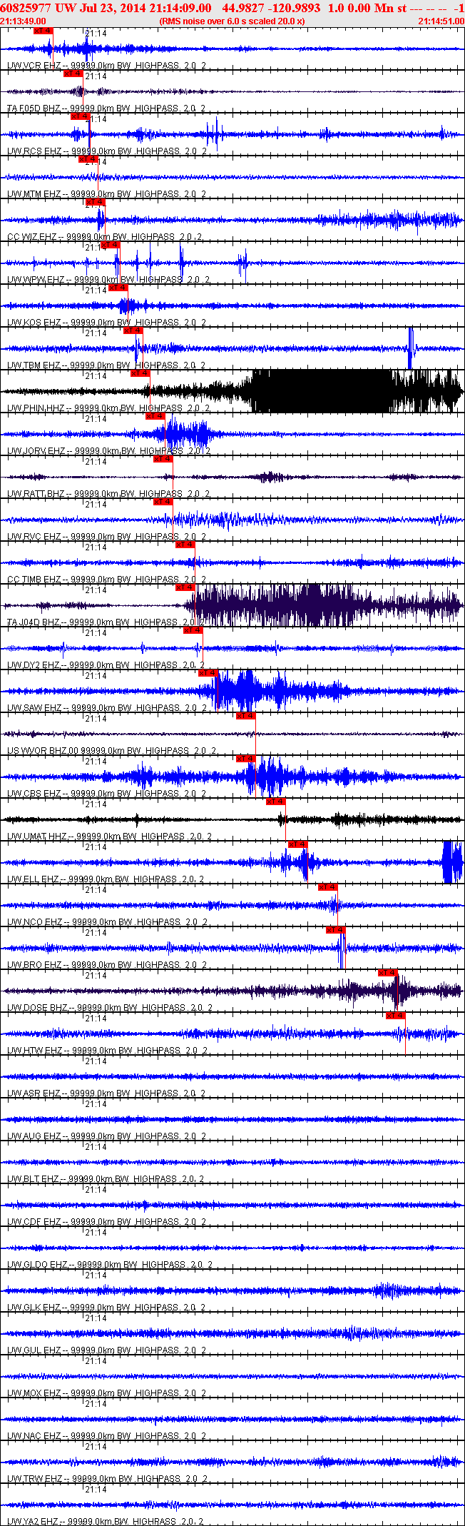This screenshot has height=1526, width=465.
Task: Select the red pick marker on UW.BRO trace
Action: (336, 930)
